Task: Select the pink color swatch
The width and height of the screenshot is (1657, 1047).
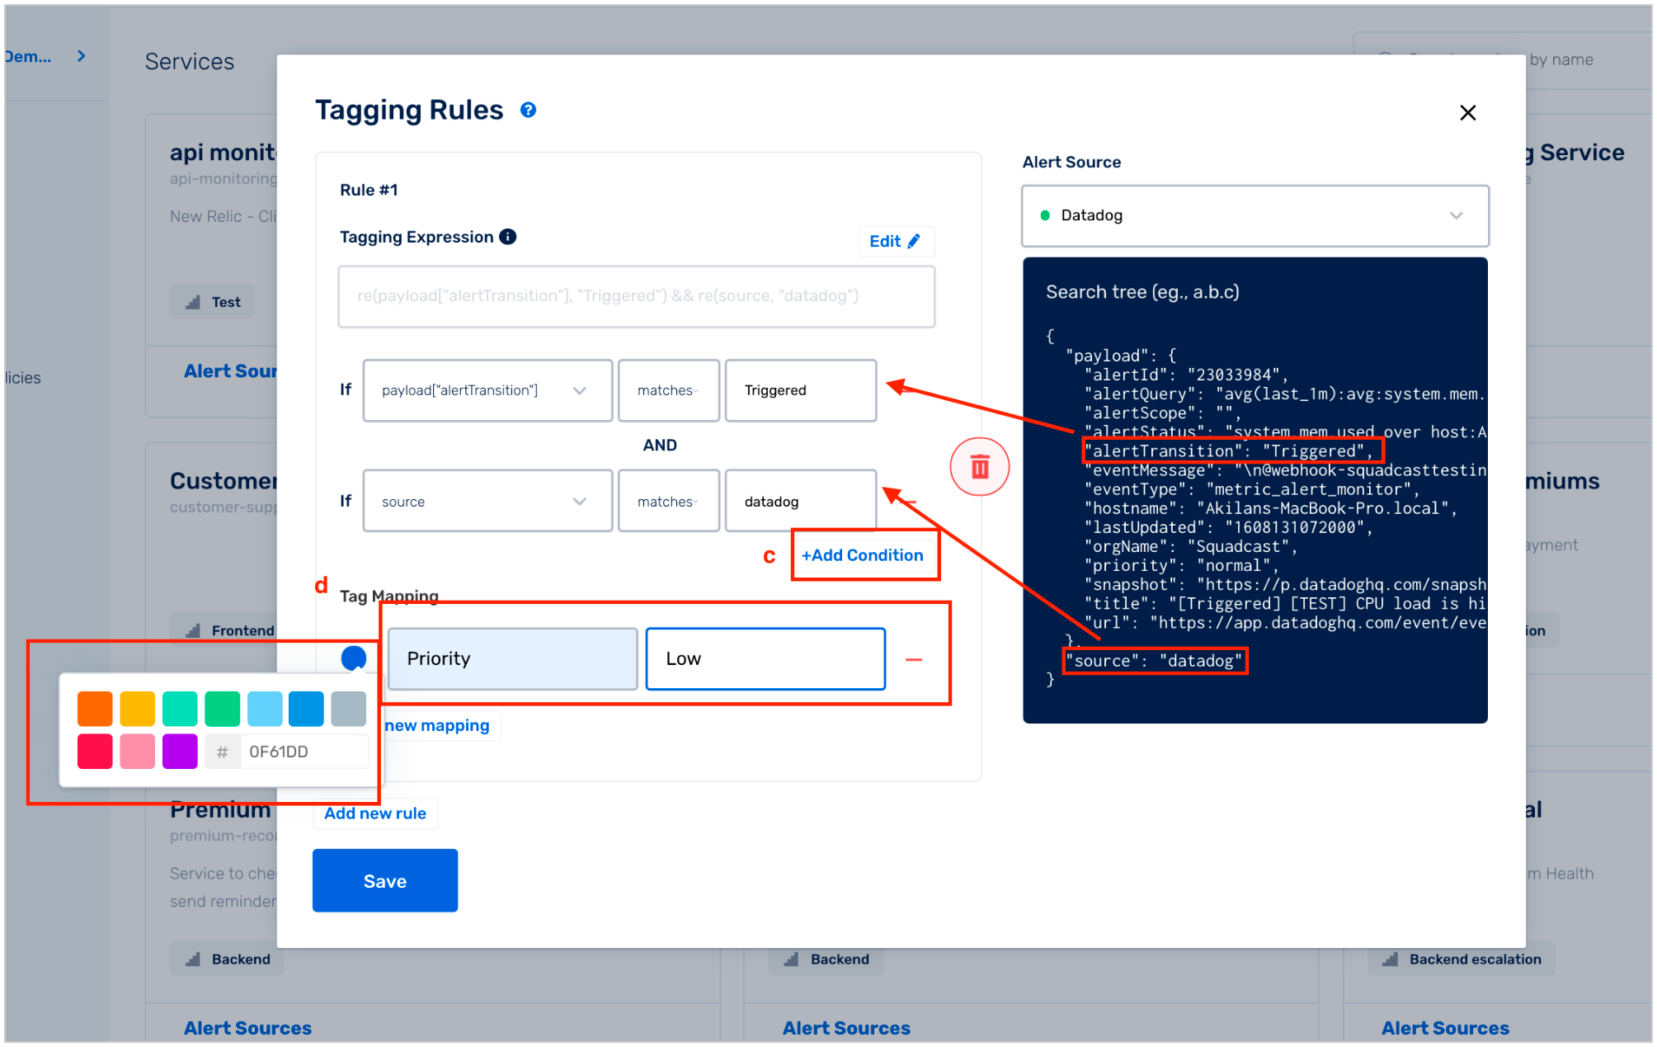Action: point(137,752)
